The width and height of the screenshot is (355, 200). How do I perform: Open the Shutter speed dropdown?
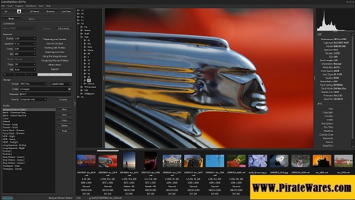coord(25,38)
